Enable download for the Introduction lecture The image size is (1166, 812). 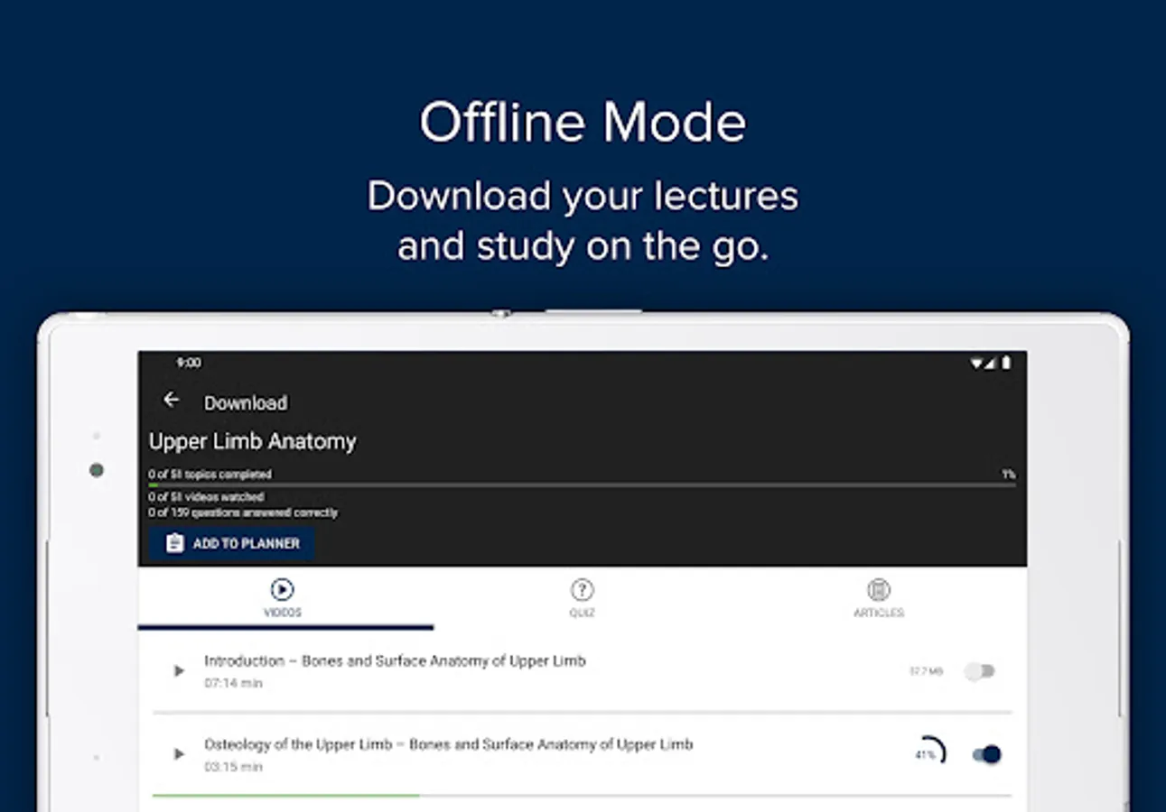point(980,671)
